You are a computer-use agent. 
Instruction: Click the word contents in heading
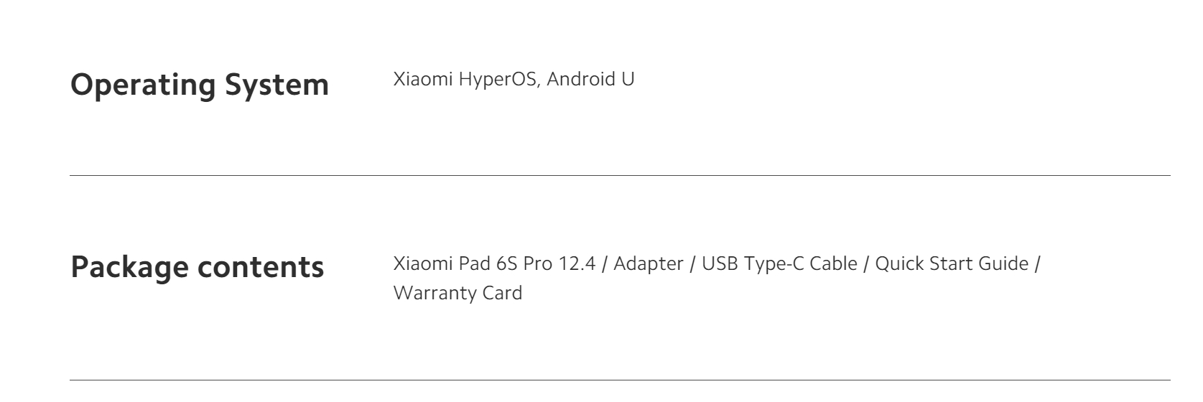point(261,267)
